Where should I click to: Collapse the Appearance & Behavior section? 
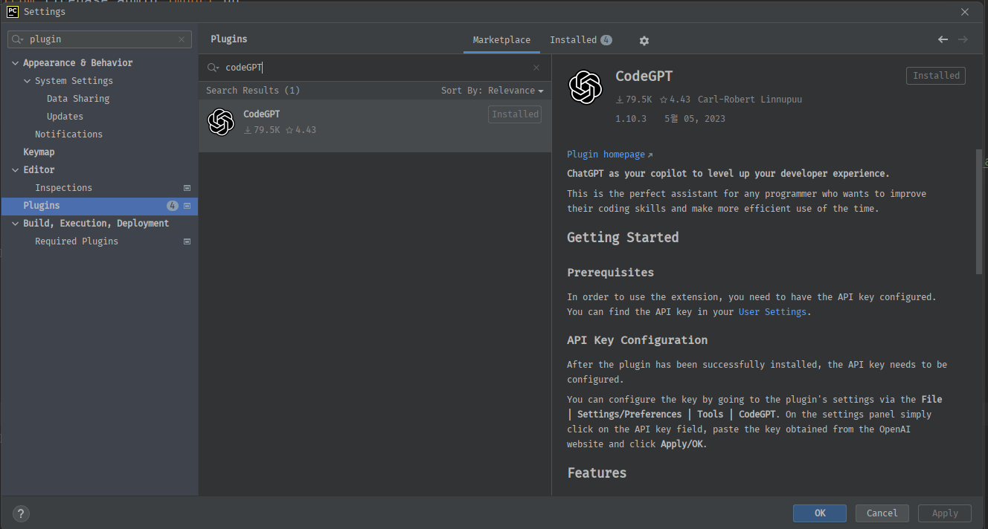point(16,63)
